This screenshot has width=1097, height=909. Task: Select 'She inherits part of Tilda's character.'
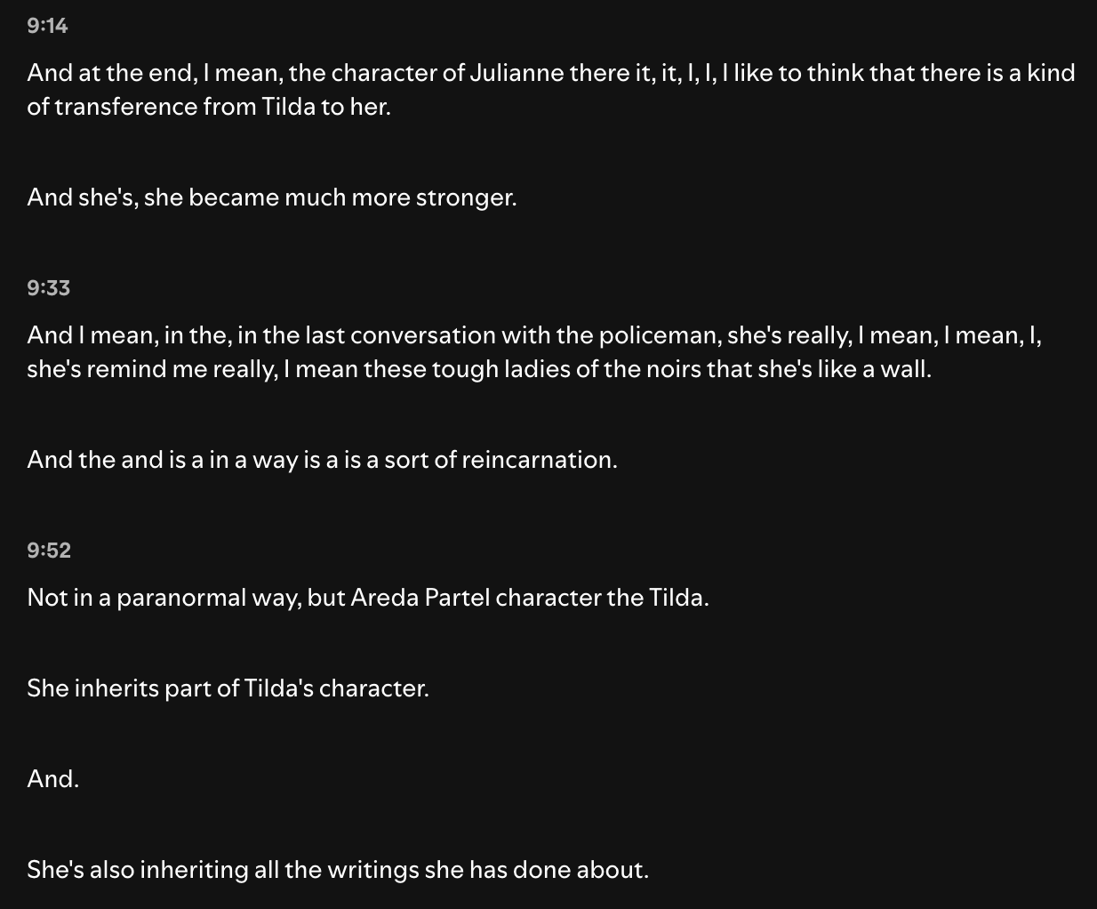pyautogui.click(x=228, y=688)
